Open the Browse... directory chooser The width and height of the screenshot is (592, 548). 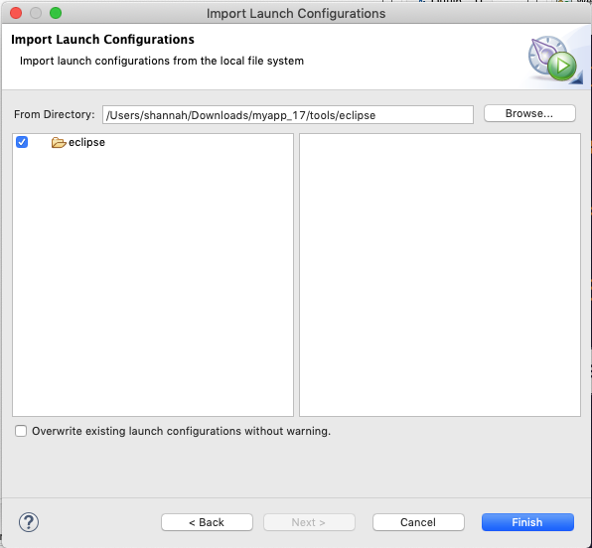[529, 113]
